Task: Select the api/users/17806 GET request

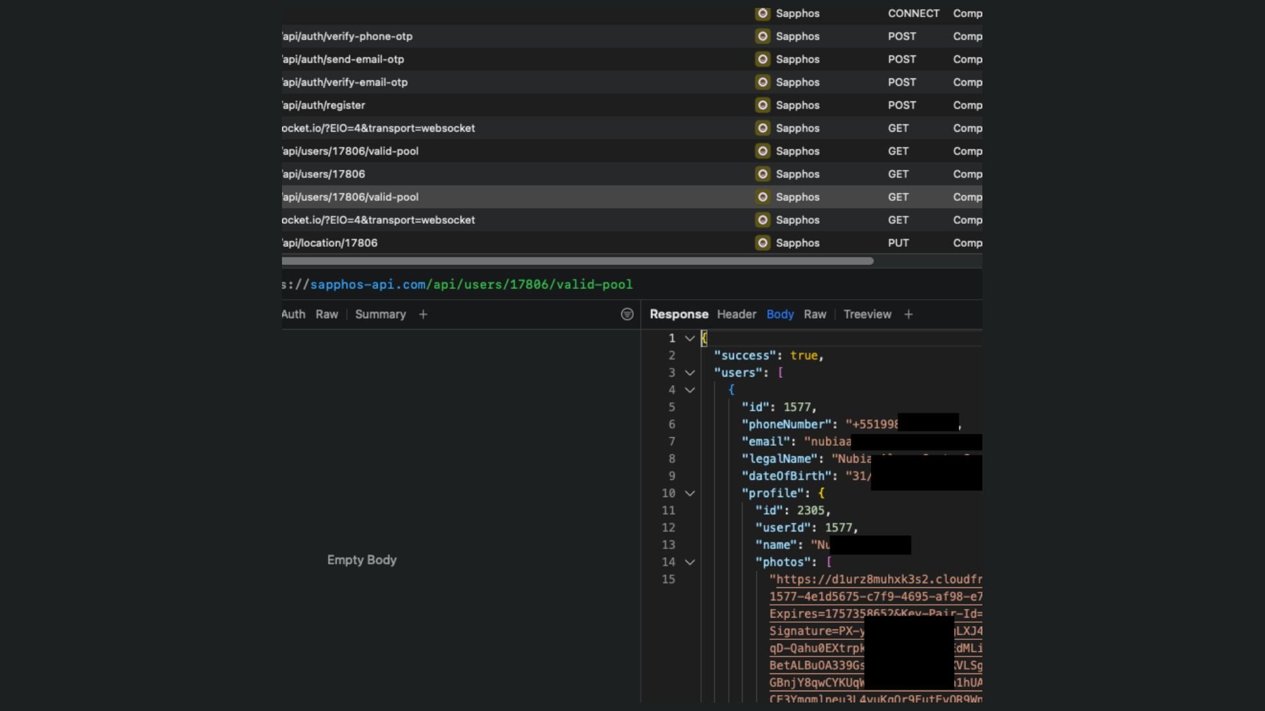Action: [323, 174]
